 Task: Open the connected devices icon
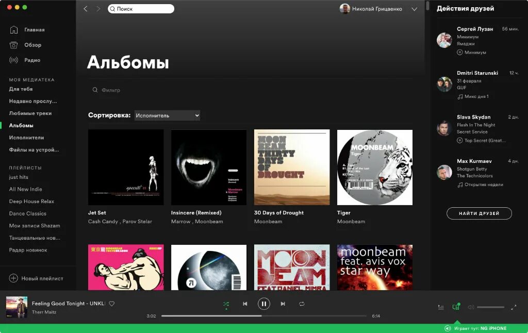456,307
